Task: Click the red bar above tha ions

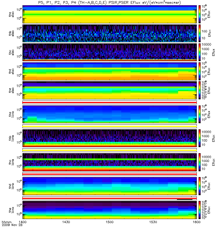Action: 109,103
